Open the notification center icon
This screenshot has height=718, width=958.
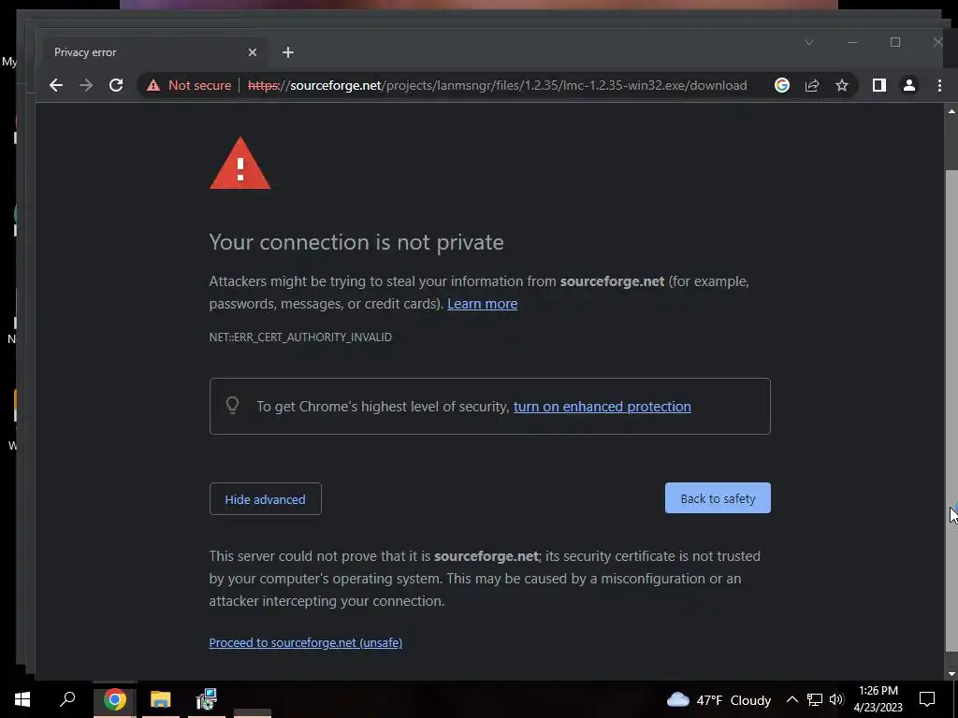(927, 699)
